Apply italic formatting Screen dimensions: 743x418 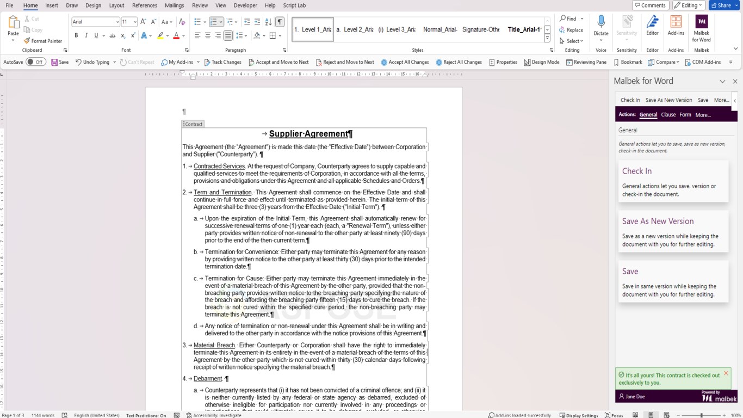pos(86,35)
